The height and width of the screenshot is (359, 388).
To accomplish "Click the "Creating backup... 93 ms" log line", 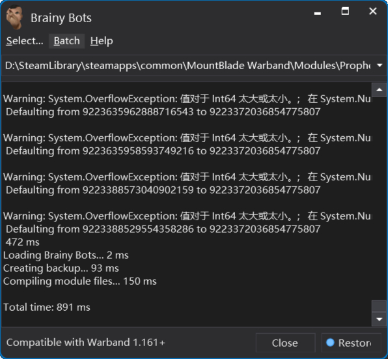I will (61, 268).
